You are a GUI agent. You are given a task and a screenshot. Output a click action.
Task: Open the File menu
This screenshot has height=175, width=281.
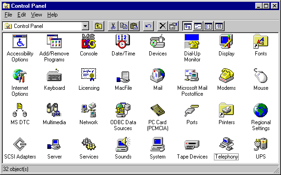(x=8, y=15)
